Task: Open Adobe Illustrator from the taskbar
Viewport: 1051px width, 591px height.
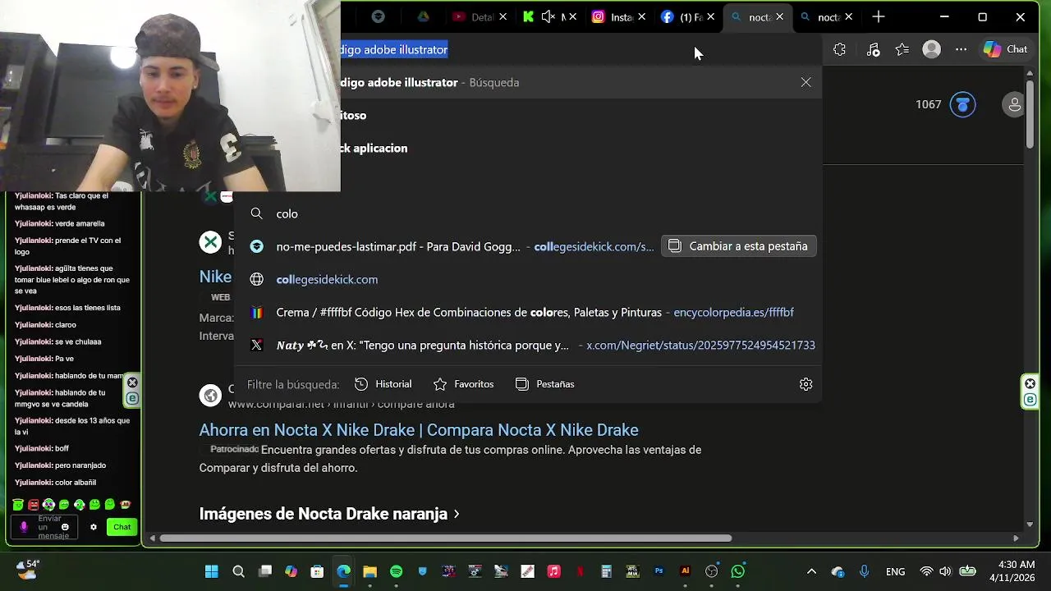Action: pyautogui.click(x=685, y=571)
